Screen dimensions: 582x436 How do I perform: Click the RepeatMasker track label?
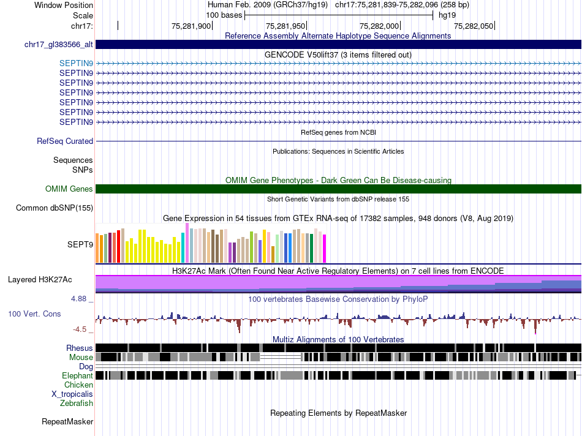click(x=67, y=422)
